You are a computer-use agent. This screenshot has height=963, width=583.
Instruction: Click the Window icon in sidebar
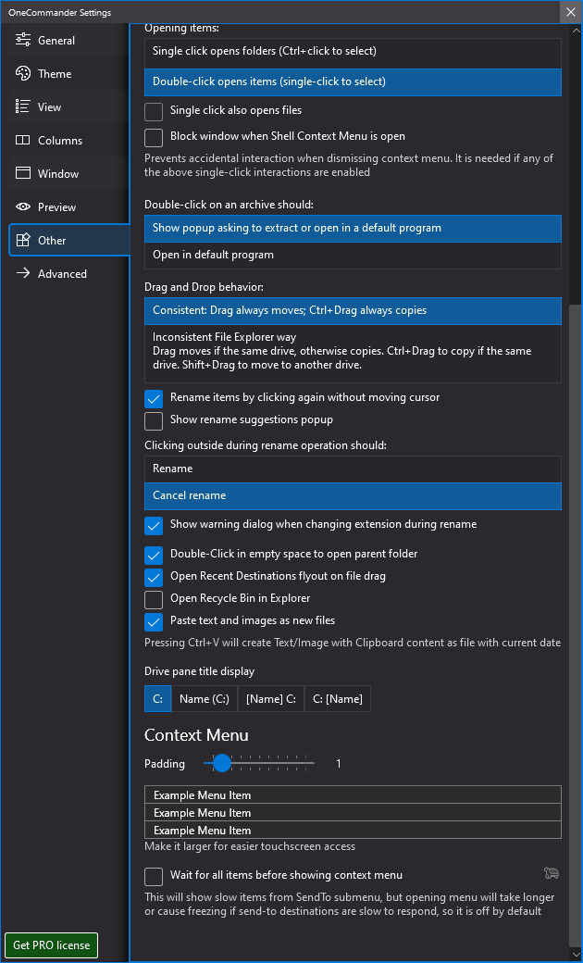point(23,174)
